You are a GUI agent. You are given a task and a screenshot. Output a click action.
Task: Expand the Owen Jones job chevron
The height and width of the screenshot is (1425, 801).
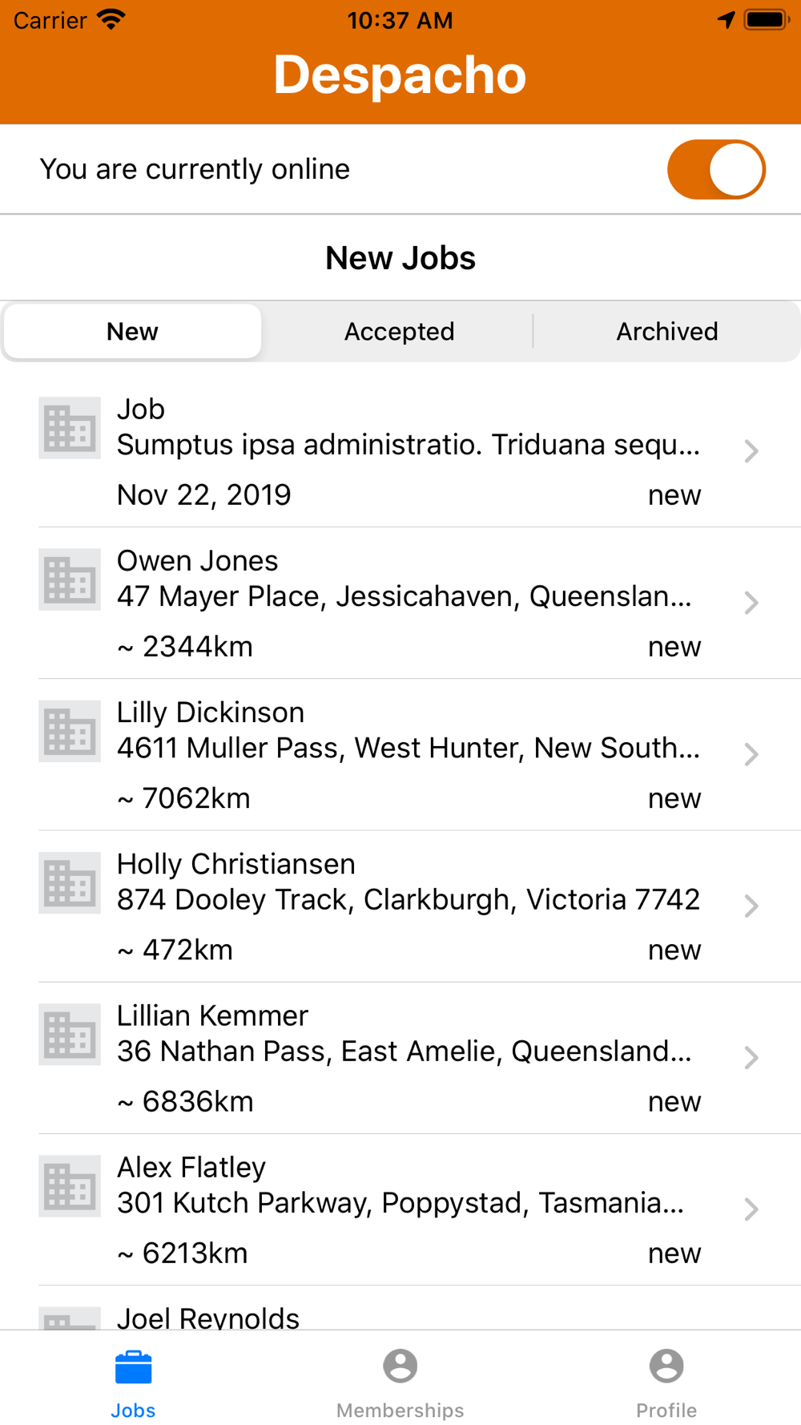point(751,603)
